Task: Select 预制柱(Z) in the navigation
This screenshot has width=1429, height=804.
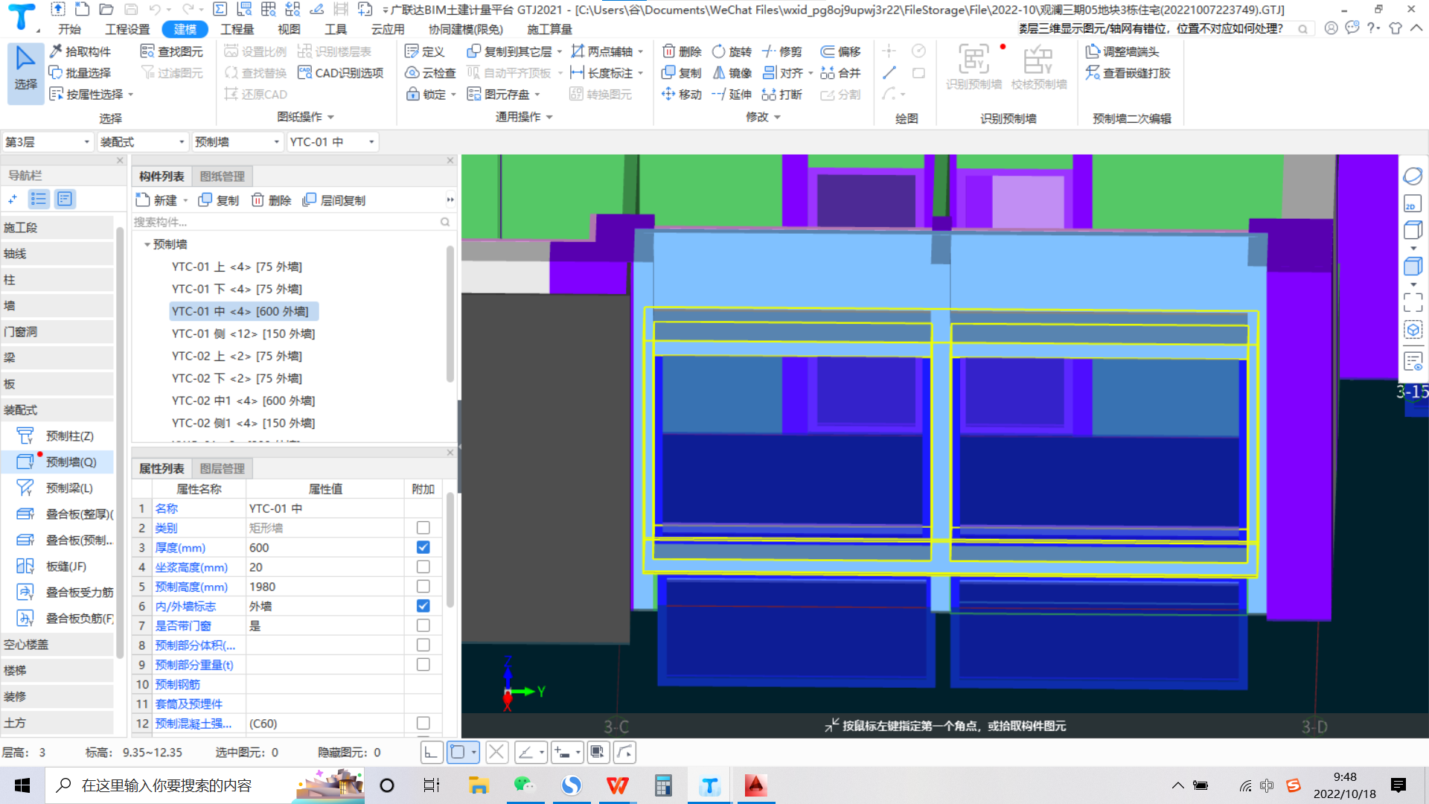Action: 58,436
